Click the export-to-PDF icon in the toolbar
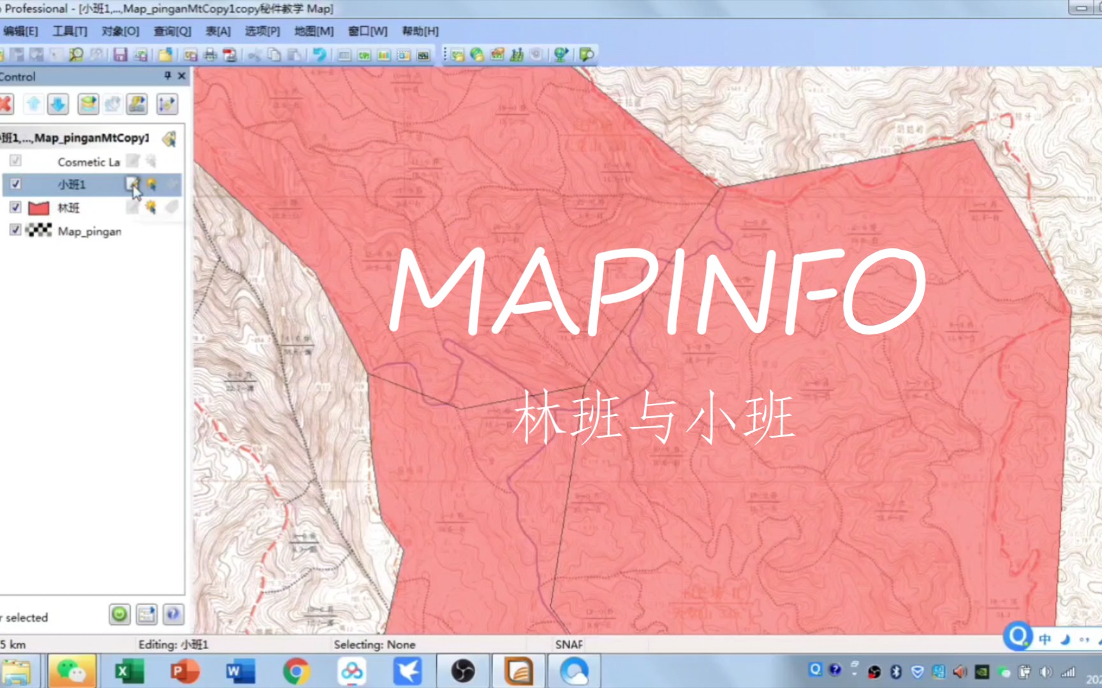The image size is (1102, 688). (230, 55)
